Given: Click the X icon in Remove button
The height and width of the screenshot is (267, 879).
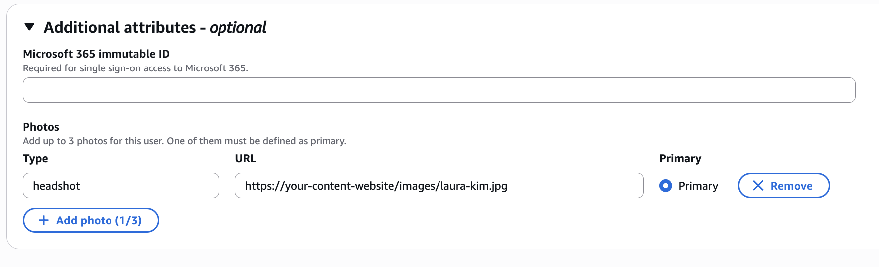Looking at the screenshot, I should (758, 186).
